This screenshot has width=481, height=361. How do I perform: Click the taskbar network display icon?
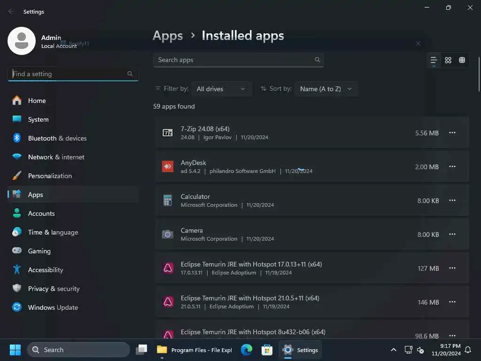point(408,350)
